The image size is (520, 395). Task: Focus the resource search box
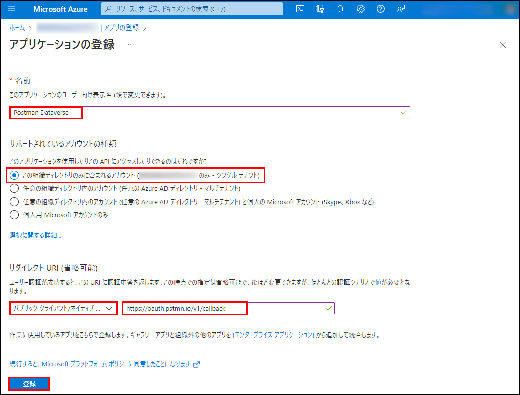point(192,9)
